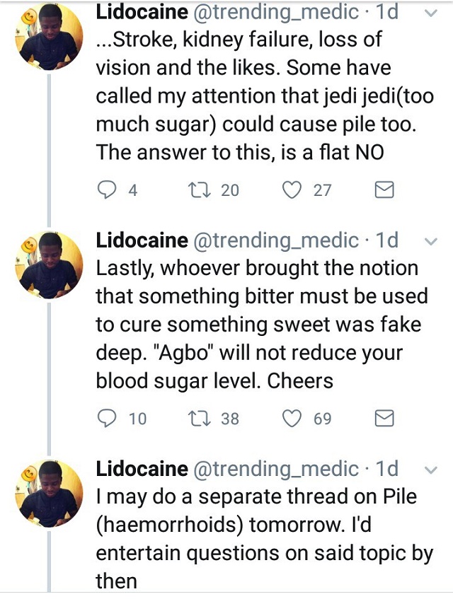Like the 'Agbo' blood sugar tweet

[x=293, y=419]
